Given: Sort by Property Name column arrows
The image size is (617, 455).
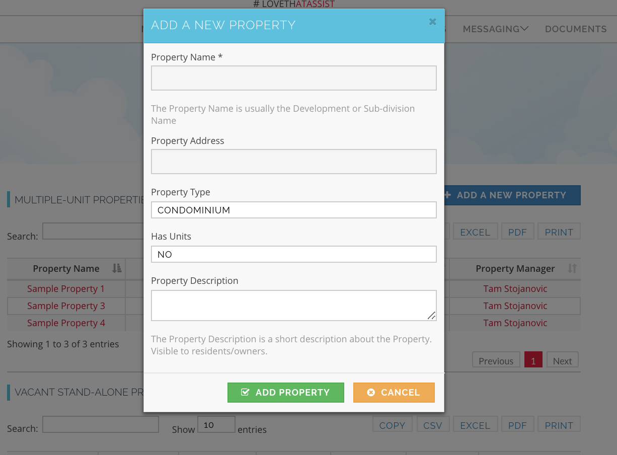Looking at the screenshot, I should 117,268.
